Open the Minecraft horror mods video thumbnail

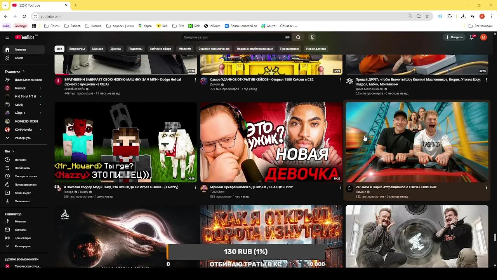pyautogui.click(x=126, y=142)
